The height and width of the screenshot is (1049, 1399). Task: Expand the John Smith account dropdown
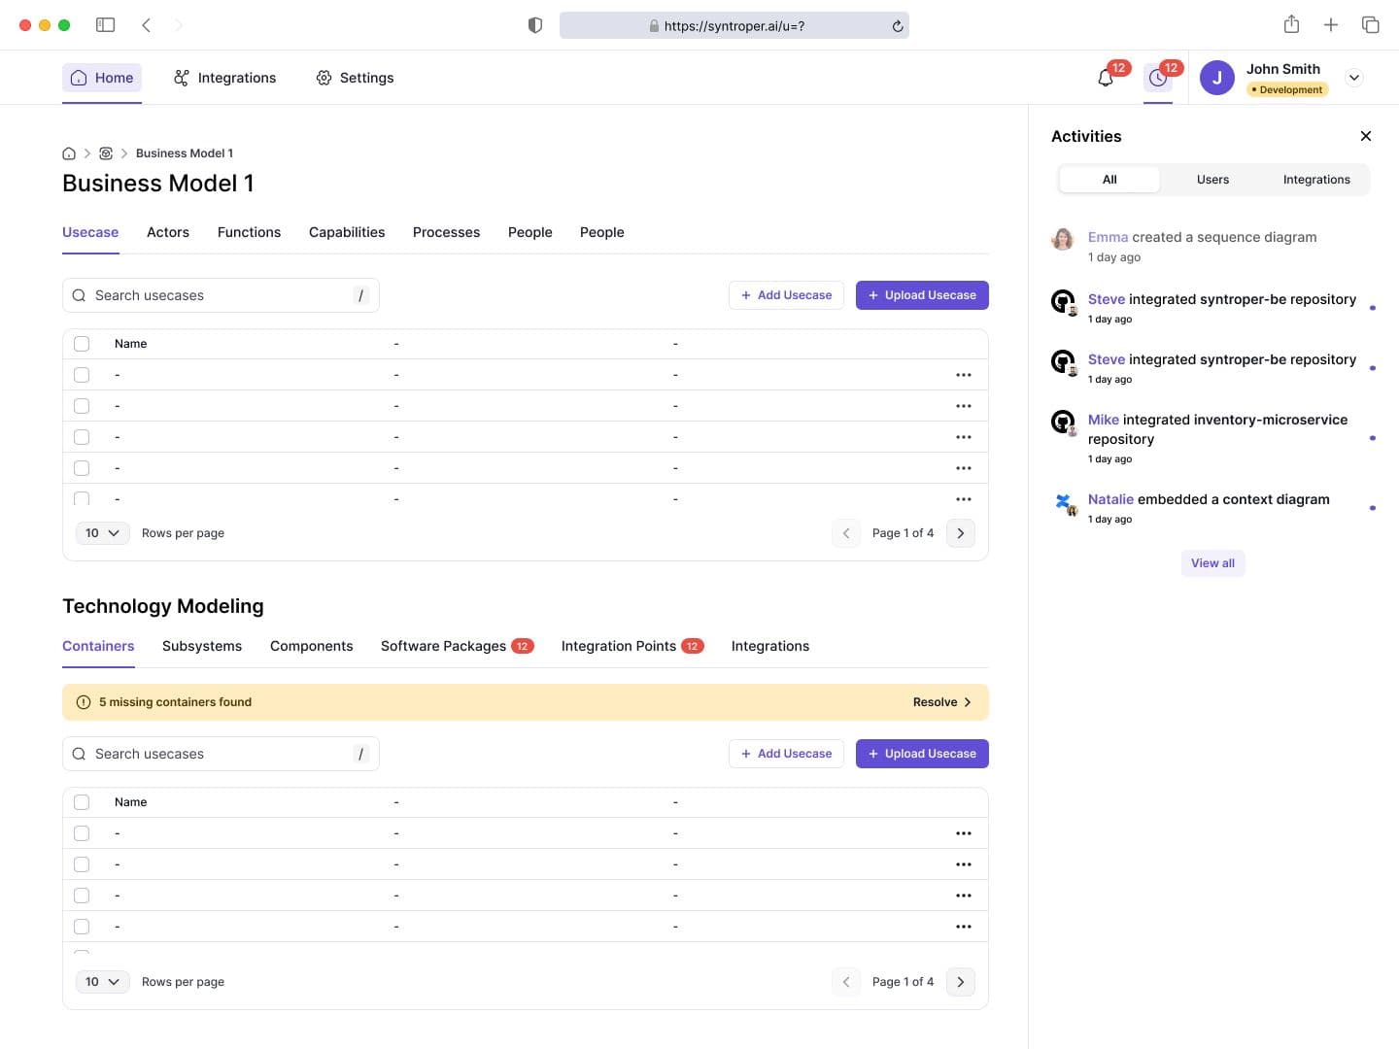[1353, 78]
